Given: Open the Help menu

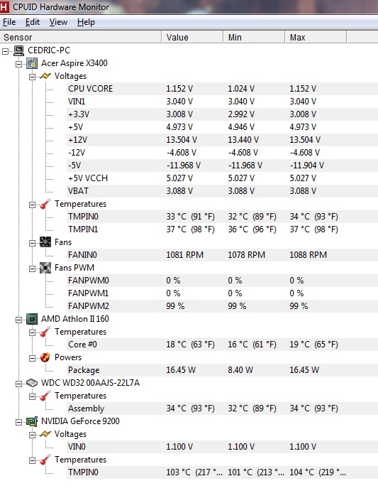Looking at the screenshot, I should pyautogui.click(x=86, y=22).
